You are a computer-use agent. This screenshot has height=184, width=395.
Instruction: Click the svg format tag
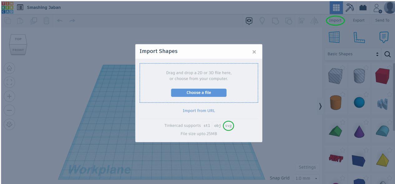(229, 126)
